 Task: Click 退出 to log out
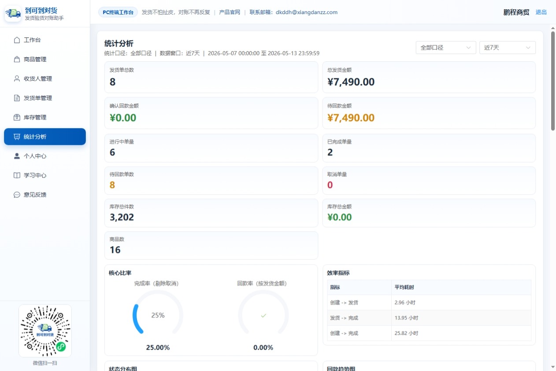point(541,12)
